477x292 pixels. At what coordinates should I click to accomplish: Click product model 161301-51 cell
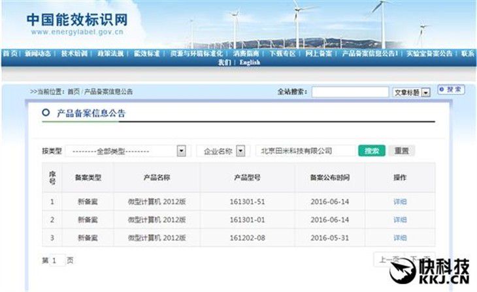[248, 202]
